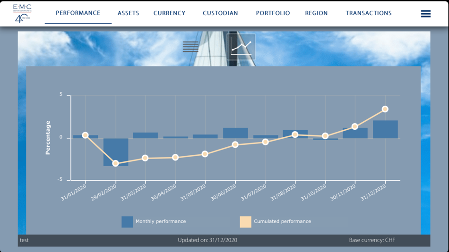Click the 30/06/2020 monthly bar
The width and height of the screenshot is (449, 252).
235,133
